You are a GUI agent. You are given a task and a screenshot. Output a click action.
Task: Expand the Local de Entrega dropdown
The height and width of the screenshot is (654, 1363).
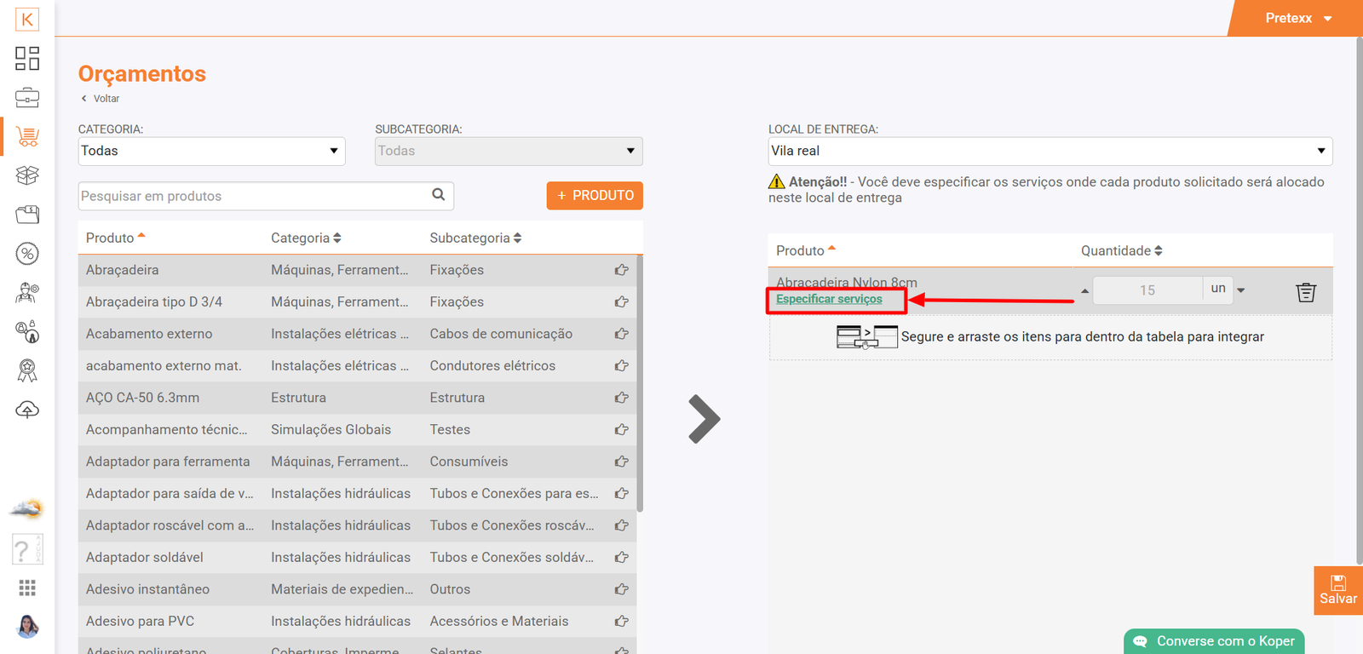1050,152
